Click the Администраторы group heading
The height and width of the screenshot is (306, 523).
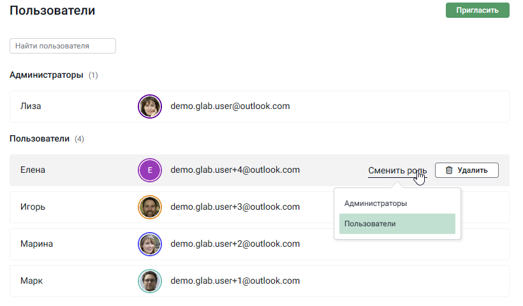tap(47, 75)
